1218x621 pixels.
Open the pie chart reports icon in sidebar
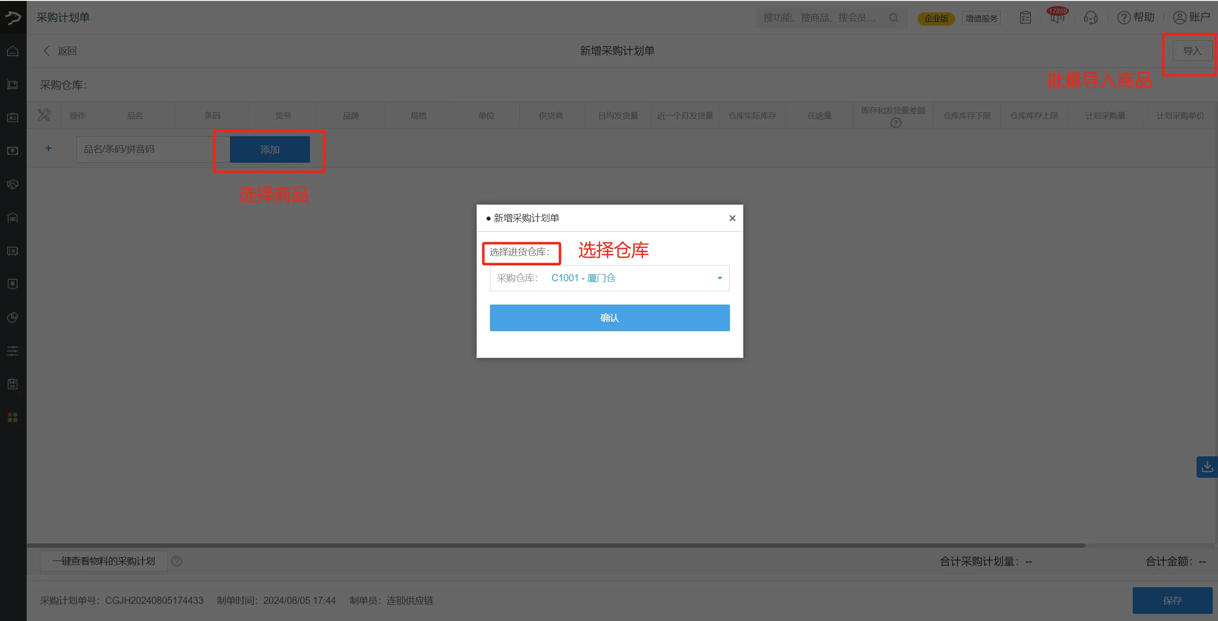coord(13,317)
